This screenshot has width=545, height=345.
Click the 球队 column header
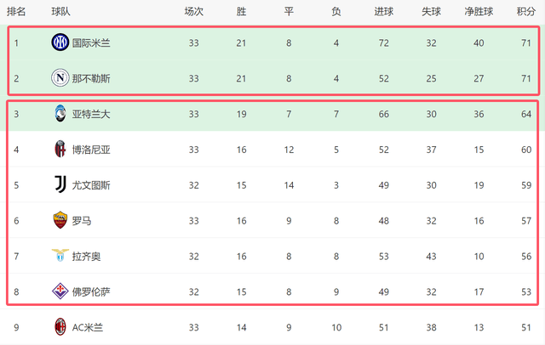click(x=60, y=12)
